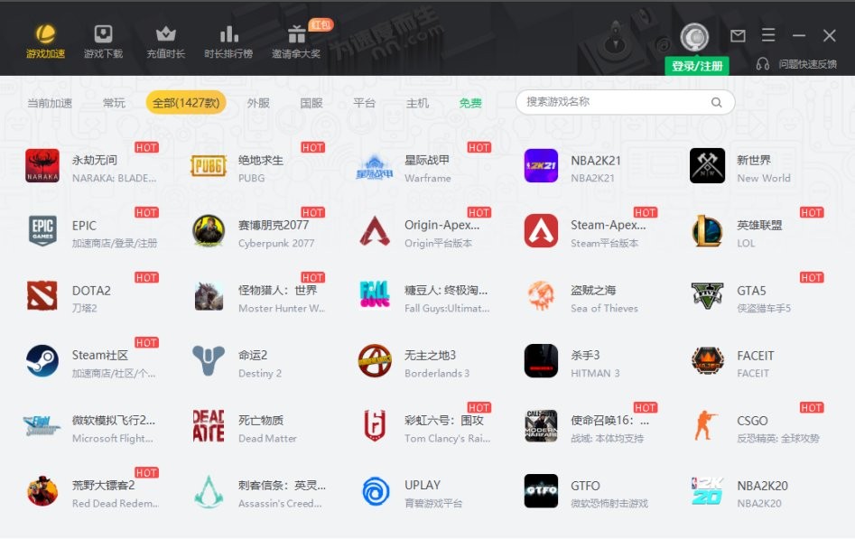Screen dimensions: 855x539
Task: Pick the CSGO game icon
Action: (707, 426)
